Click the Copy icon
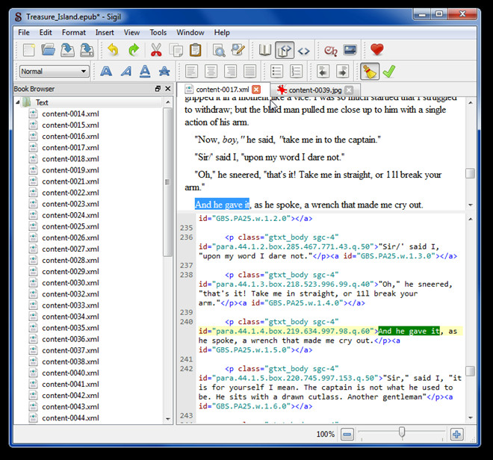The width and height of the screenshot is (493, 460). [176, 50]
